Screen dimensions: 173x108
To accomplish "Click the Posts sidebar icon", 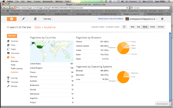I will point(8,45).
